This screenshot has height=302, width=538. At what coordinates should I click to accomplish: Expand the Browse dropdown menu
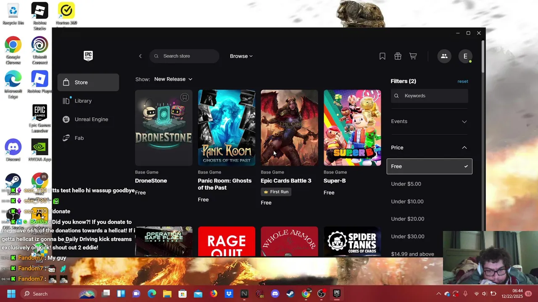click(x=241, y=56)
